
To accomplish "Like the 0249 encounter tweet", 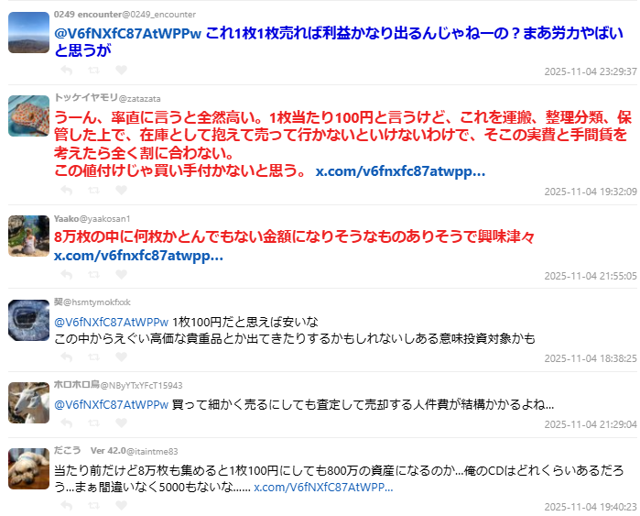I will click(x=121, y=71).
